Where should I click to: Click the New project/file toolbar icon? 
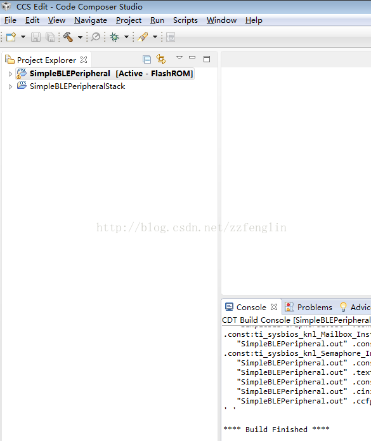[x=11, y=37]
